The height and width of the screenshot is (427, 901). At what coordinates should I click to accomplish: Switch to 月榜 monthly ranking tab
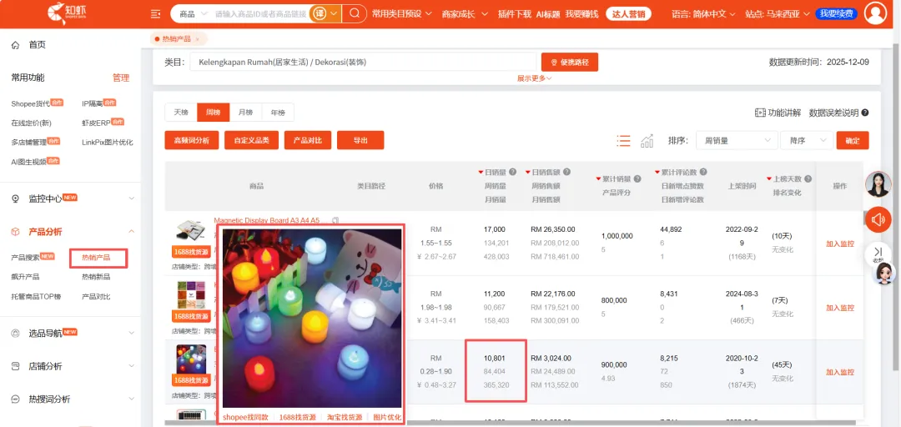[x=245, y=112]
